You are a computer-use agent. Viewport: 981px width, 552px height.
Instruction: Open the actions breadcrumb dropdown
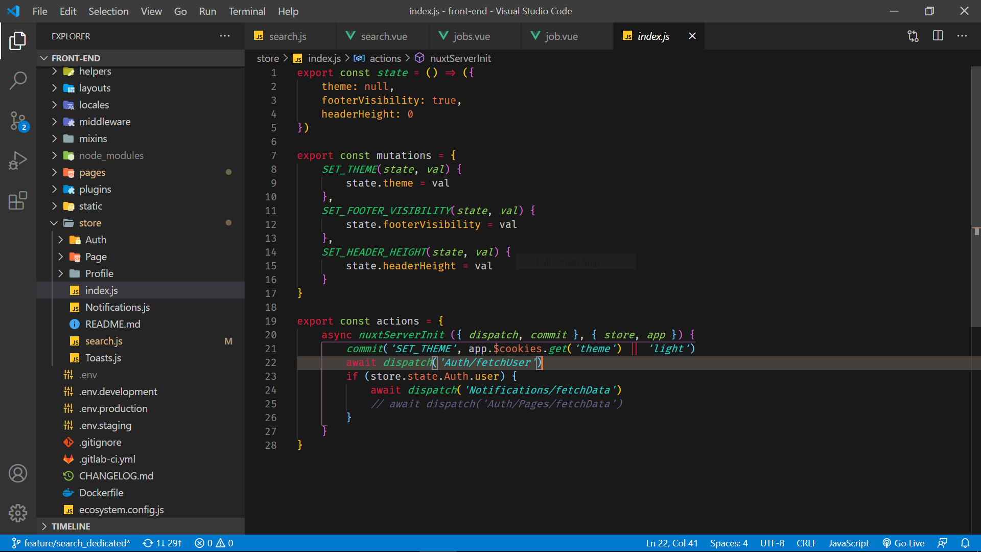pos(385,58)
